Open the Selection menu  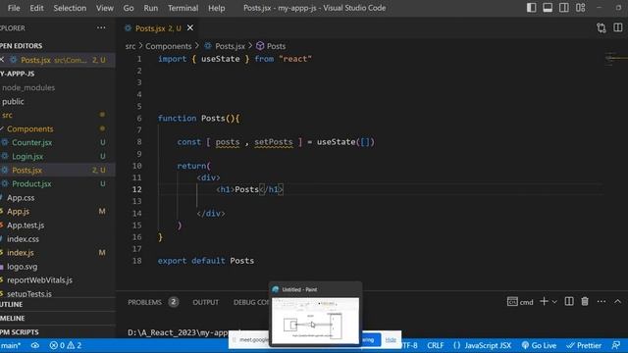point(70,8)
